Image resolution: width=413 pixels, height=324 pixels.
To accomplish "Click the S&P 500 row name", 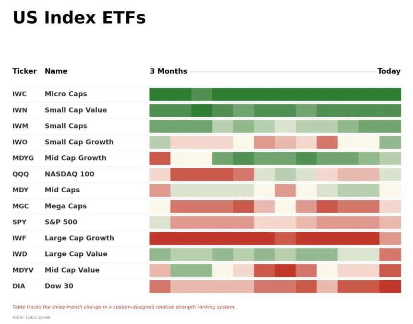I will pyautogui.click(x=61, y=222).
